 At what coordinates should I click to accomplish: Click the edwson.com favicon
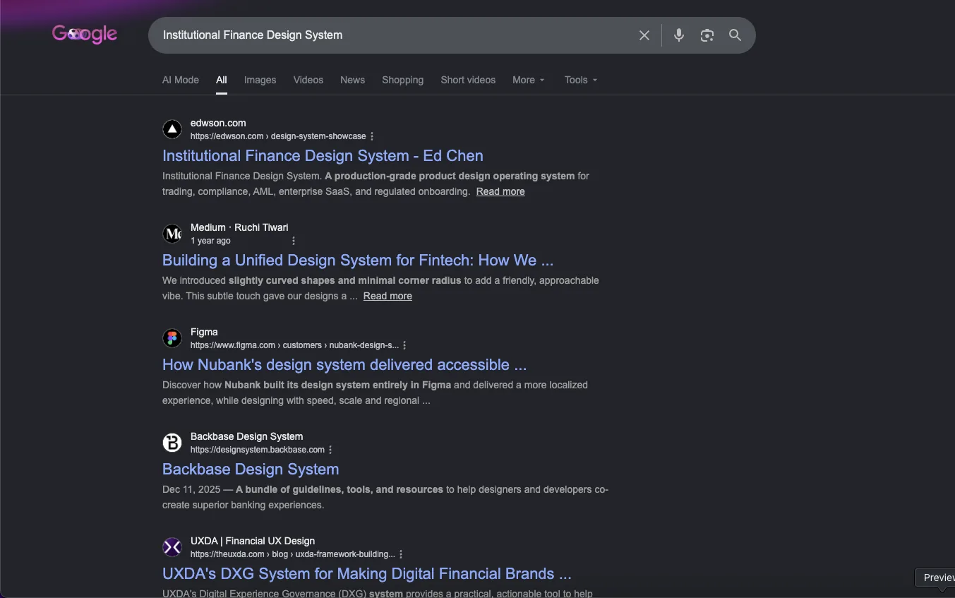(172, 129)
